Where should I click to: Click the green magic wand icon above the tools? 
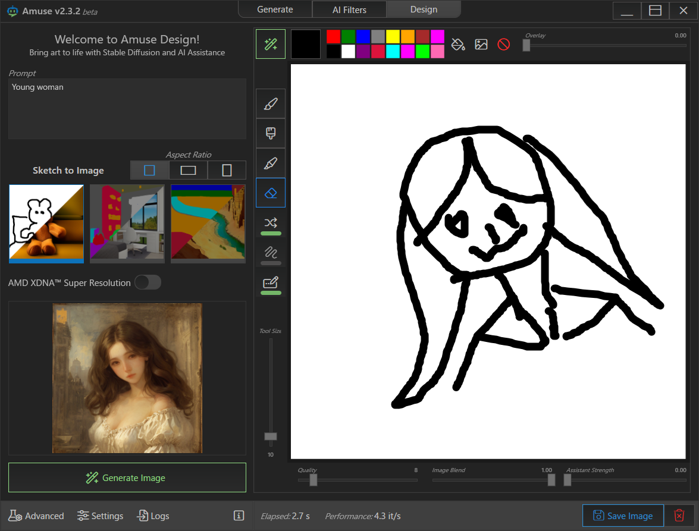click(271, 45)
